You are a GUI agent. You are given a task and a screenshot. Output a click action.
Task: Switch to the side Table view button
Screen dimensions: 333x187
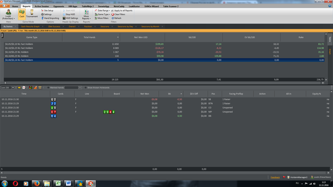pyautogui.click(x=330, y=39)
